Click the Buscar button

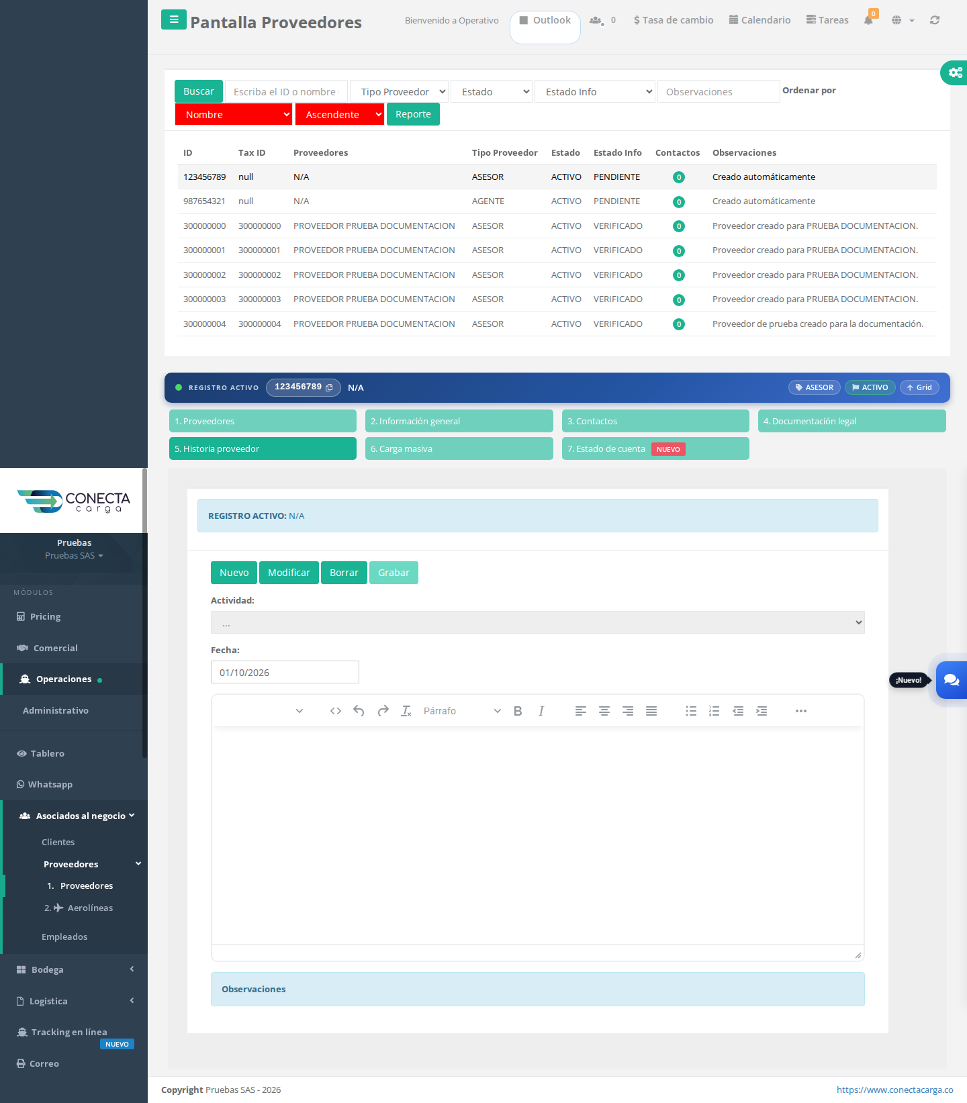[x=199, y=91]
